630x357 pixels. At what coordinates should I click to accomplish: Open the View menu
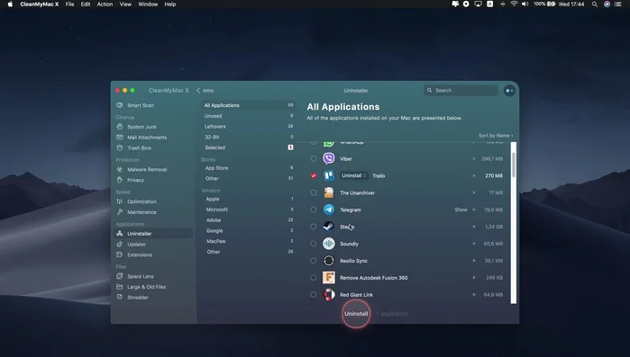[x=125, y=4]
